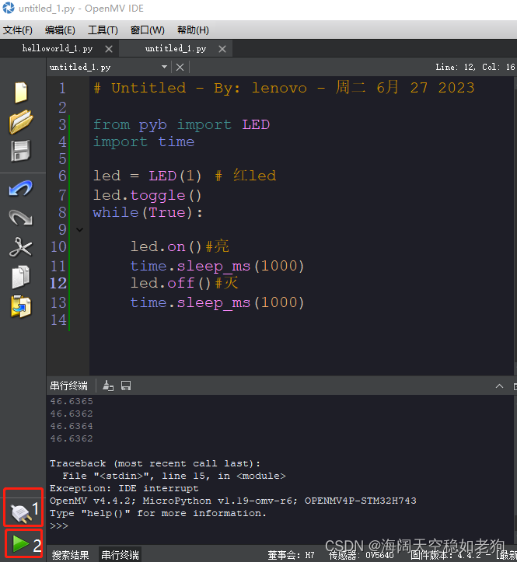
Task: Click the 'Type "help()"' terminal line
Action: click(x=158, y=513)
